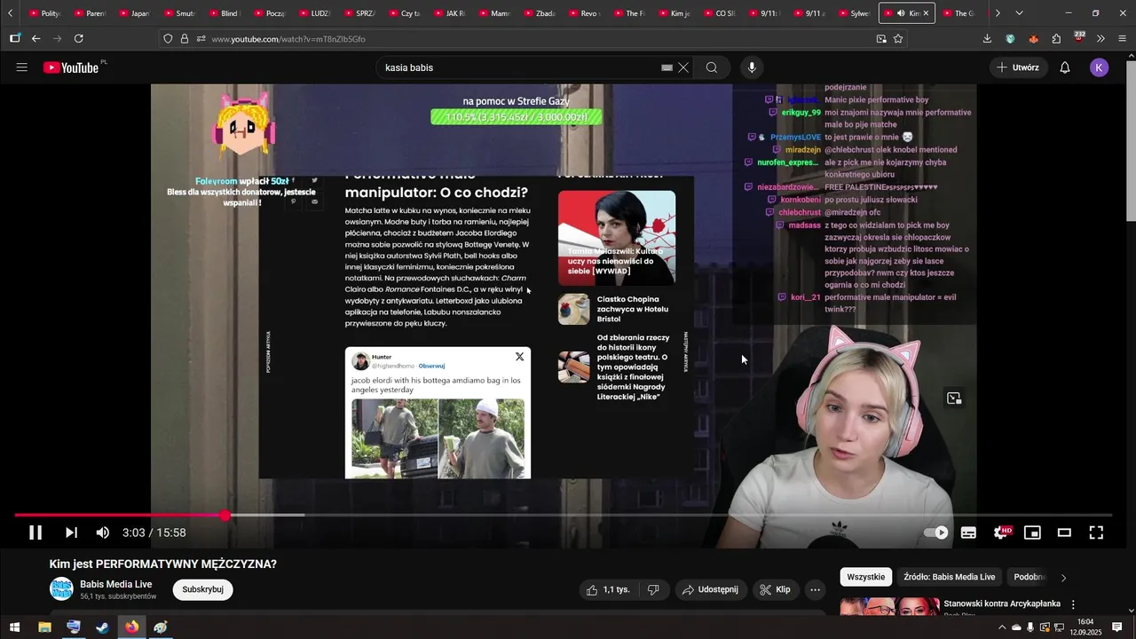Reload the page
Screen dimensions: 1136x639
(79, 38)
